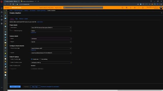Image resolution: width=163 pixels, height=91 pixels.
Task: Open Opera history clock in sidebar
Action: tap(2, 12)
